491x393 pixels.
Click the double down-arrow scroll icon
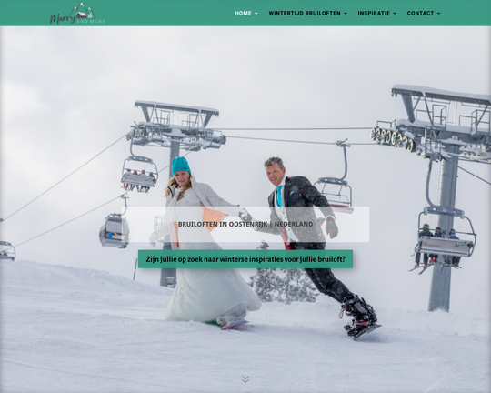(245, 379)
